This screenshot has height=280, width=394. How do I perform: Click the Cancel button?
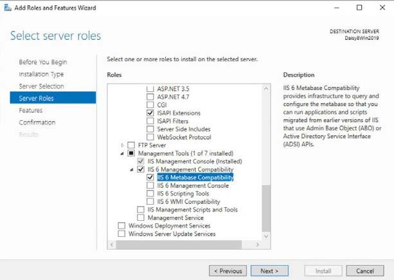(365, 271)
